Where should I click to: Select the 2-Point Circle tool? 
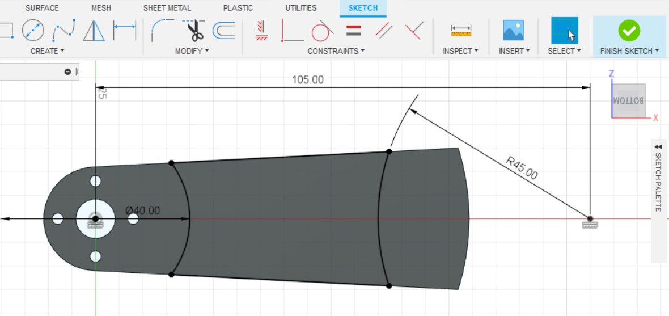(33, 30)
